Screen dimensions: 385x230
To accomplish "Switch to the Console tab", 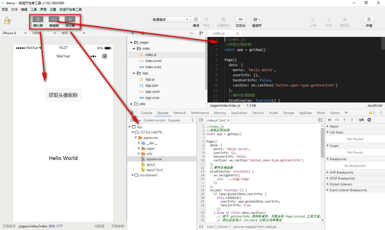I will pyautogui.click(x=146, y=113).
